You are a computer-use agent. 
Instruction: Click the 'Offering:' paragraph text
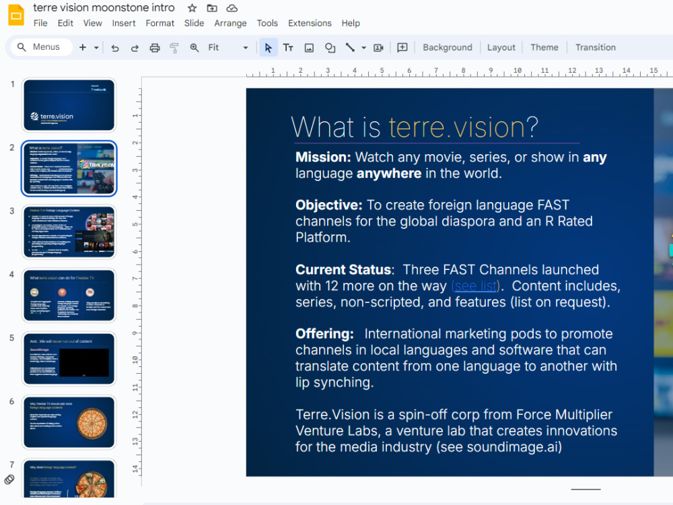(x=456, y=358)
